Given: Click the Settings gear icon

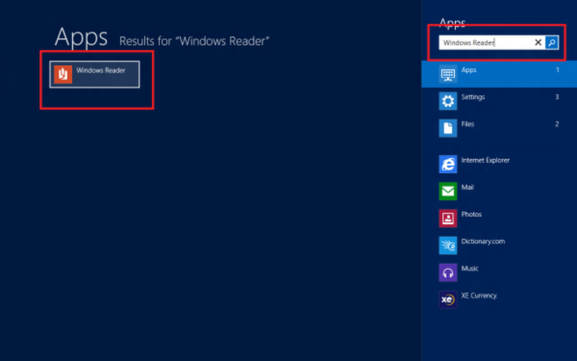Looking at the screenshot, I should coord(448,101).
